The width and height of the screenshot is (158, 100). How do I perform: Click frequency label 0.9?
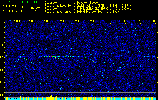tap(2, 57)
